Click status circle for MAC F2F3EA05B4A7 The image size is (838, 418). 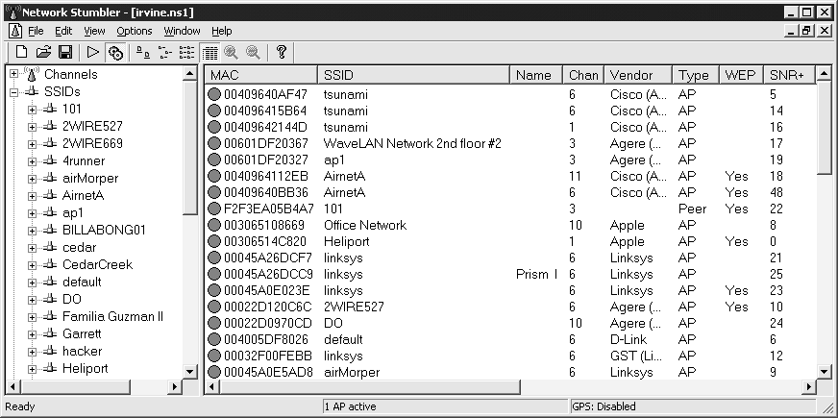[x=214, y=209]
